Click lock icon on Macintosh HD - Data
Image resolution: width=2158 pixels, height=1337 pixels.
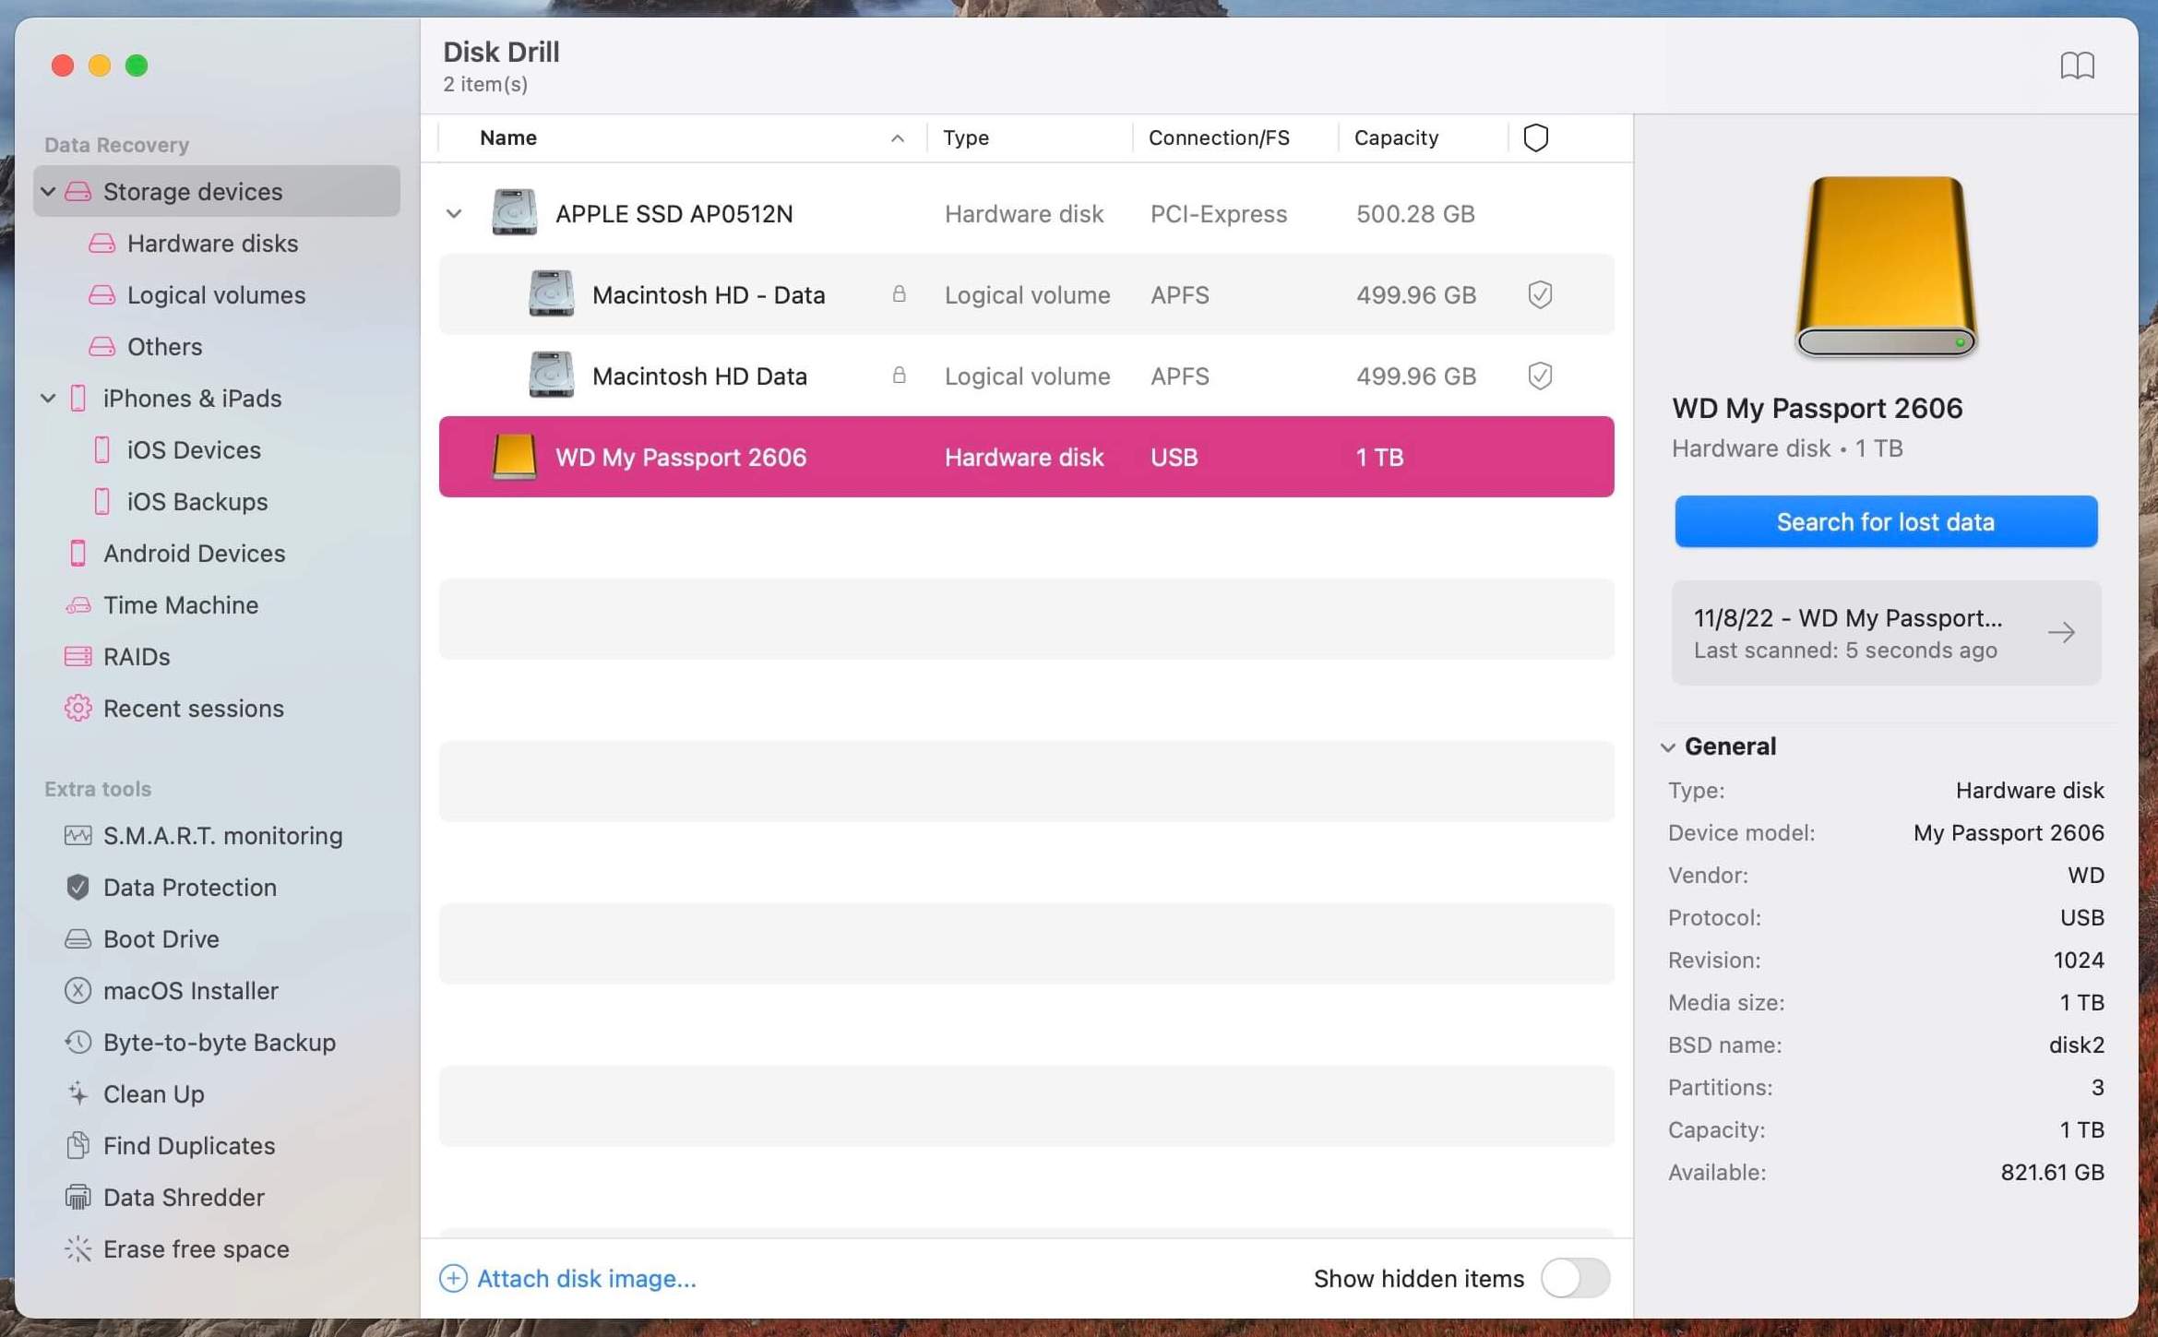click(899, 294)
